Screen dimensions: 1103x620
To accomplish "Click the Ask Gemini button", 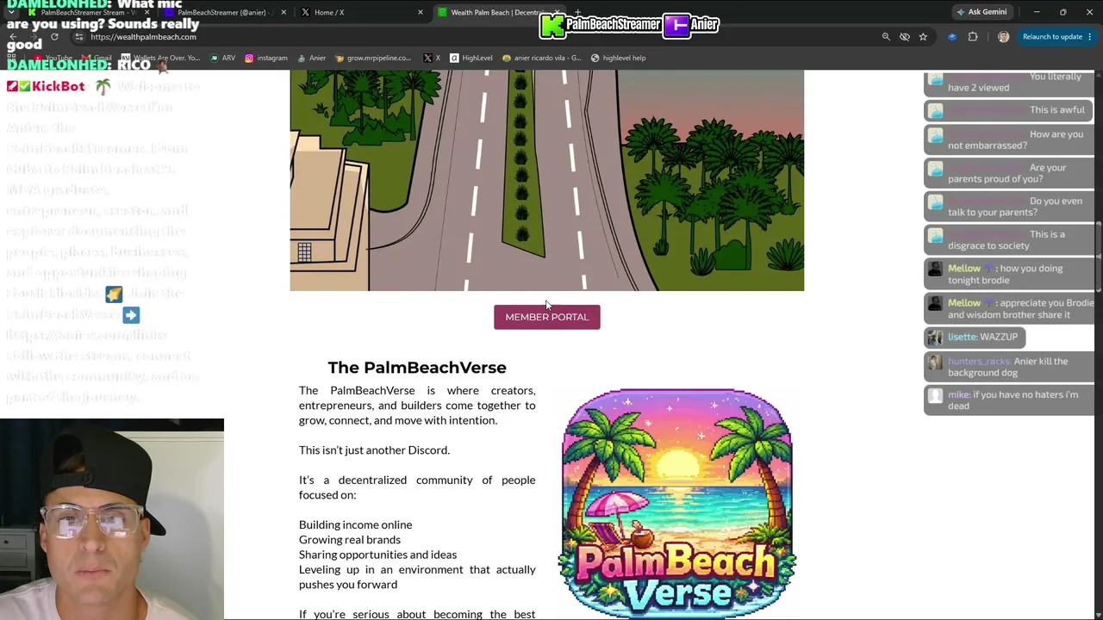I will pos(981,12).
